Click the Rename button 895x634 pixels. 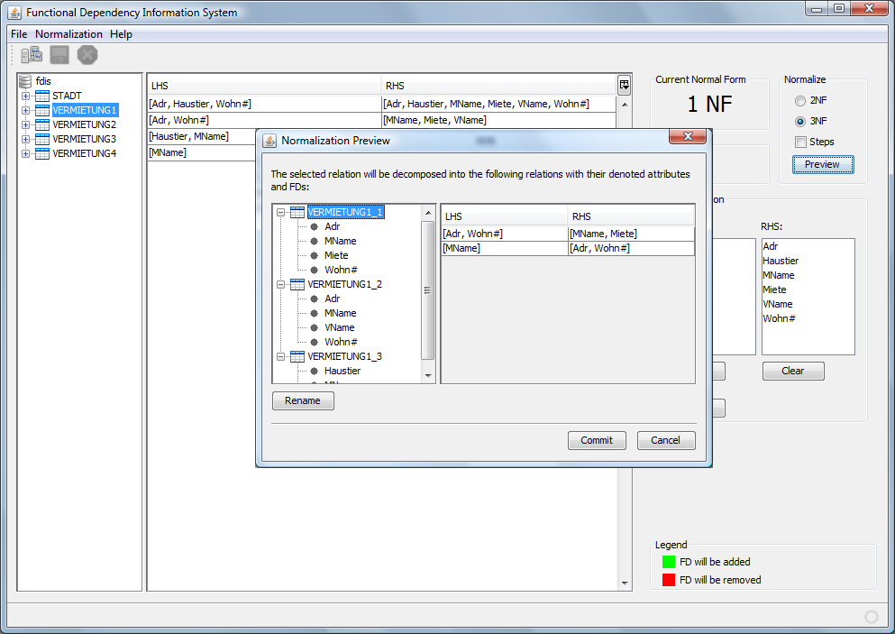(303, 401)
